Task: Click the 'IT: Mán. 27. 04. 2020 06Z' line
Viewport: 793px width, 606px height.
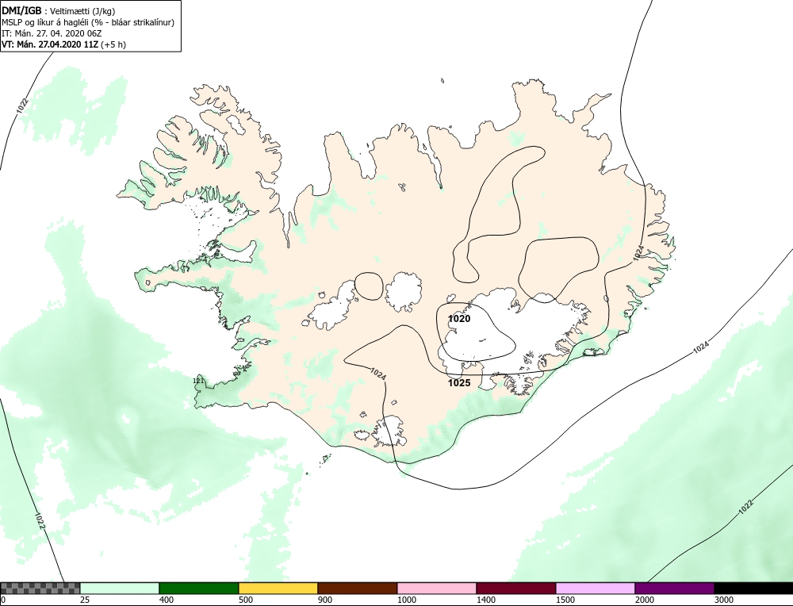Action: click(x=52, y=33)
